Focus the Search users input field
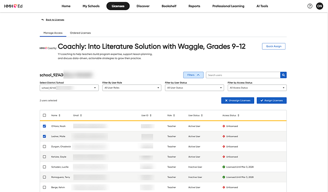This screenshot has width=328, height=192. (243, 75)
